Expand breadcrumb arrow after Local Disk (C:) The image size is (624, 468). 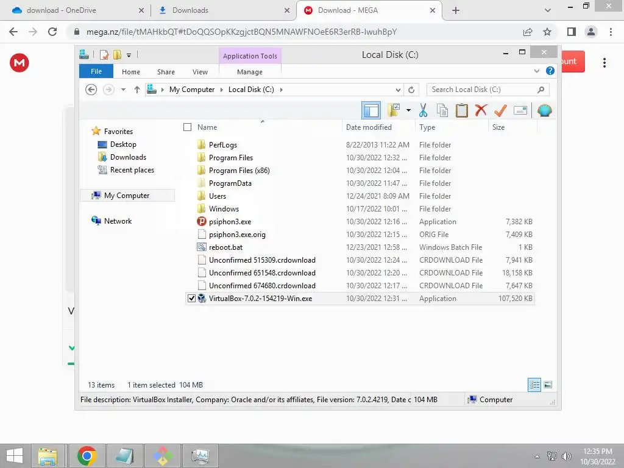[x=281, y=90]
